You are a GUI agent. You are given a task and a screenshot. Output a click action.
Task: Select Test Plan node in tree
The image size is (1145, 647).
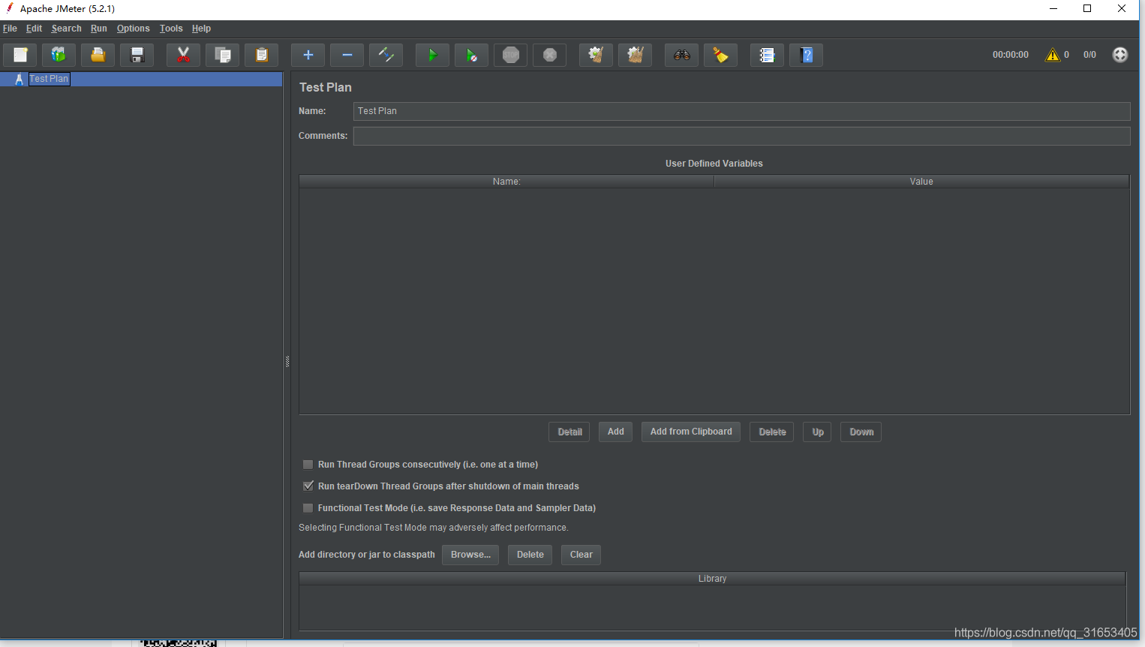pos(49,79)
